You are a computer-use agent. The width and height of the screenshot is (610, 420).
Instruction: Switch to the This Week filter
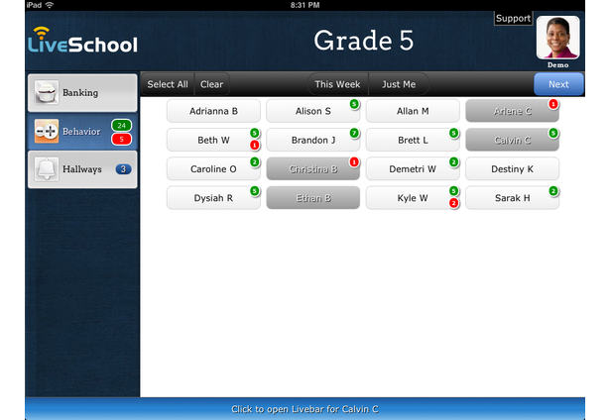pos(337,84)
